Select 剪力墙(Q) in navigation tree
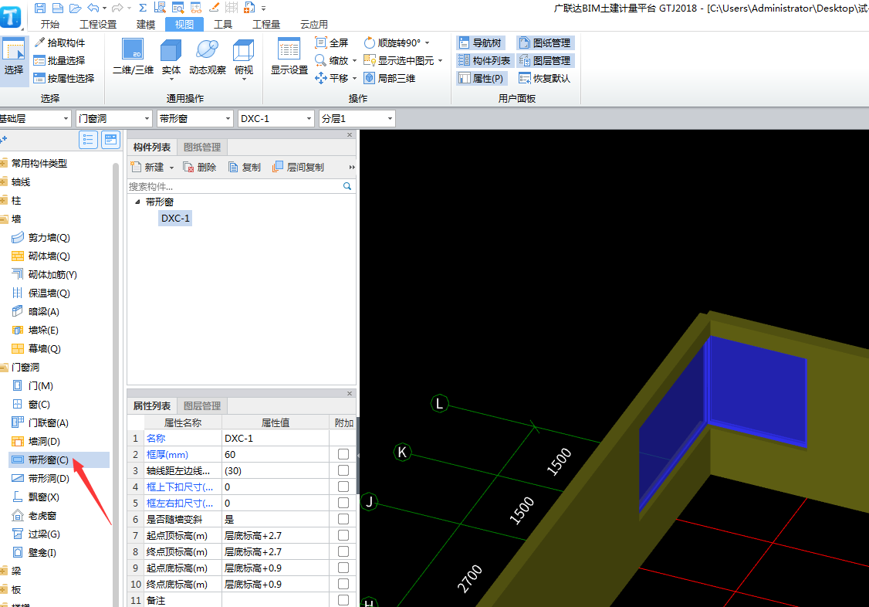 (x=41, y=237)
